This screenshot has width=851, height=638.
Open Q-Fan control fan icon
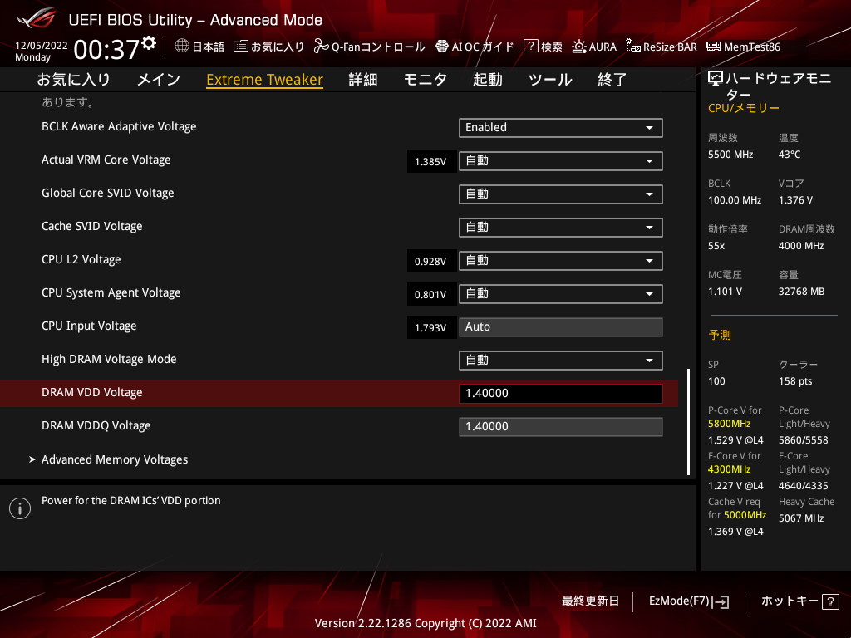click(x=322, y=47)
